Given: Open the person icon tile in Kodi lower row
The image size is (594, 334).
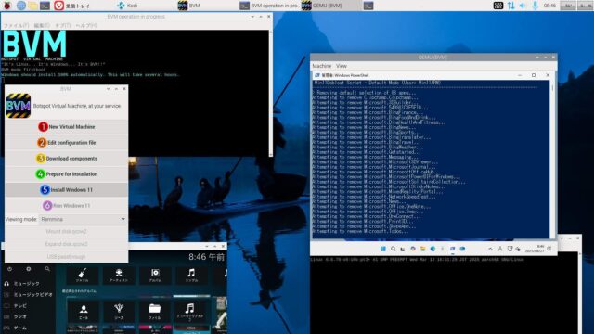Looking at the screenshot, I should pos(84,312).
